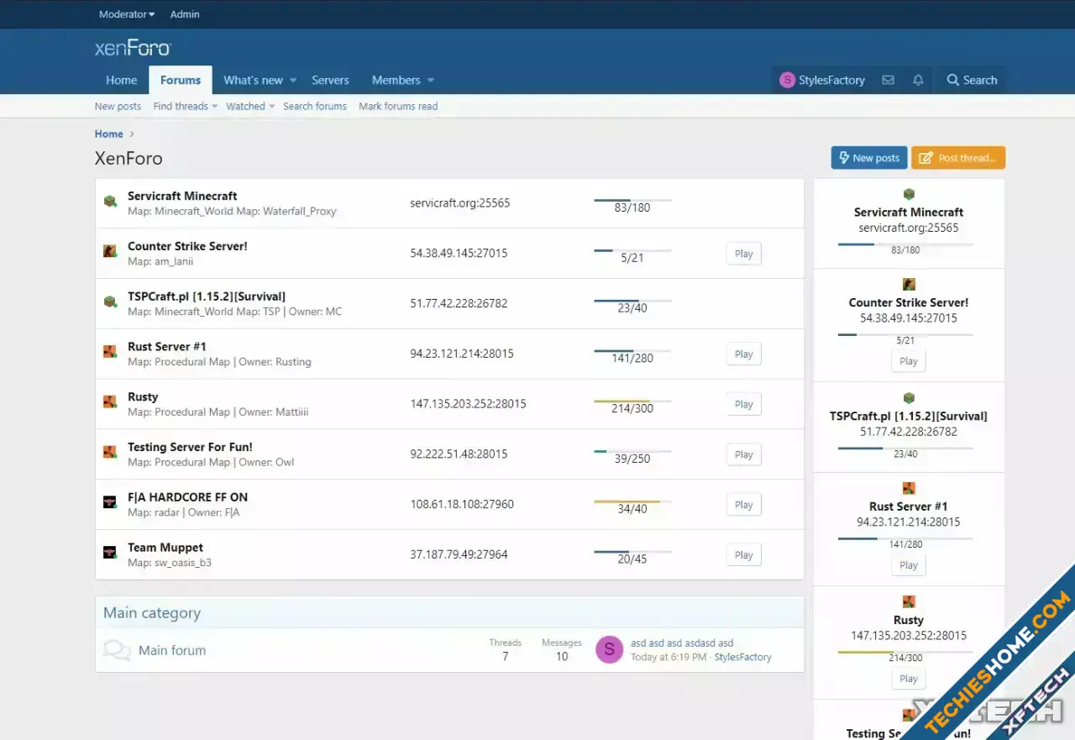Open the inbox envelope icon
Screen dimensions: 1075x740
coord(888,80)
